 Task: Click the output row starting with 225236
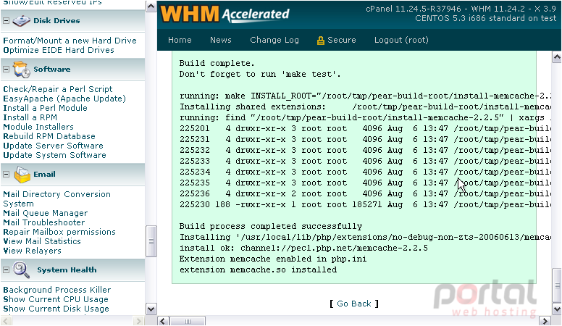[x=365, y=193]
